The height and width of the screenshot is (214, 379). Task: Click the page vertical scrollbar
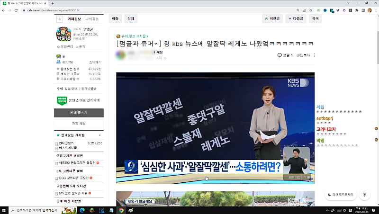(377, 48)
